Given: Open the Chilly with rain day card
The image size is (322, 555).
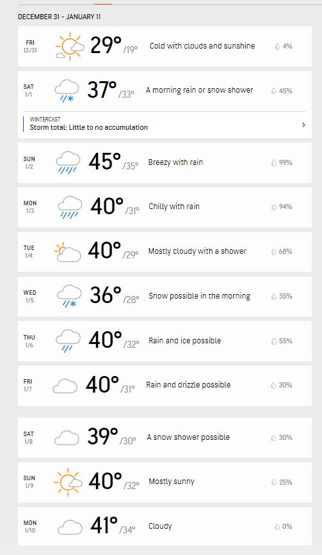Looking at the screenshot, I should click(165, 207).
